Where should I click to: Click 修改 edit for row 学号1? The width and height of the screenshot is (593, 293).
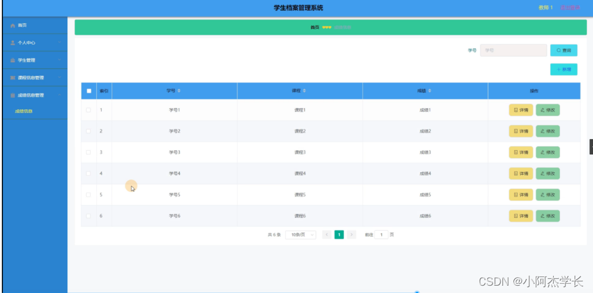point(548,110)
